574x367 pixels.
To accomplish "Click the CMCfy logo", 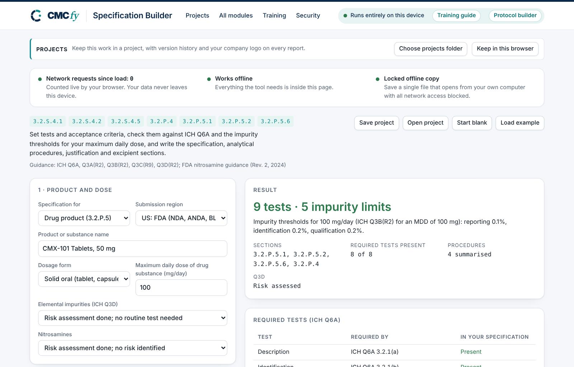I will click(55, 15).
